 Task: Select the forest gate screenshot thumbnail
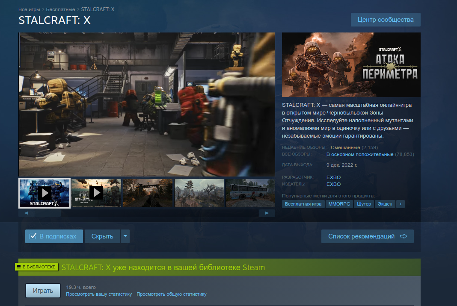pos(148,193)
